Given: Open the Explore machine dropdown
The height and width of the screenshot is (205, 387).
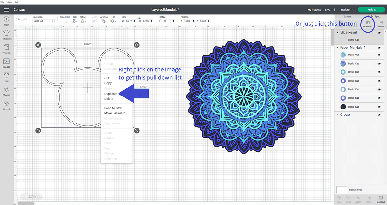Looking at the screenshot, I should [x=347, y=10].
